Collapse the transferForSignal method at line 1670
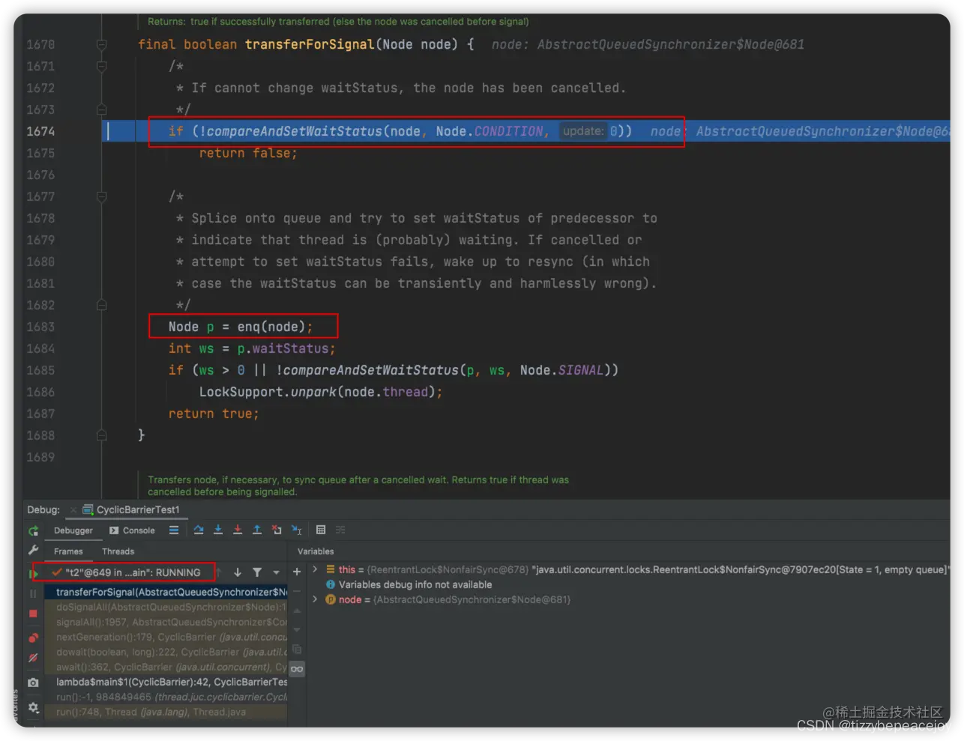This screenshot has height=741, width=964. click(101, 45)
